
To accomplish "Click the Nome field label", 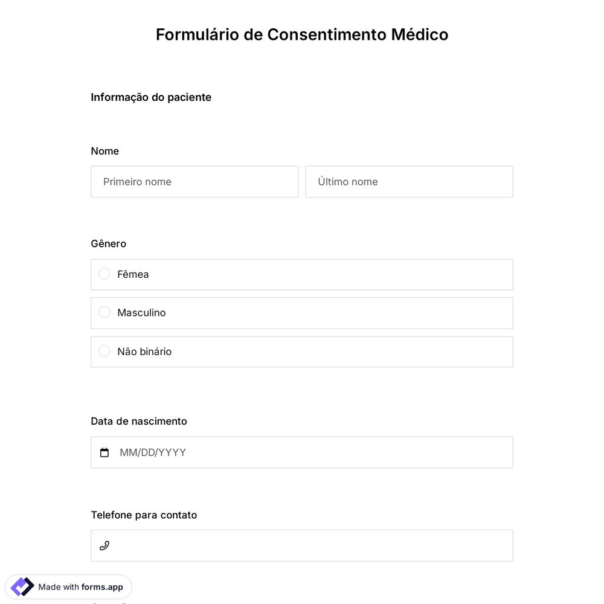I will tap(104, 151).
